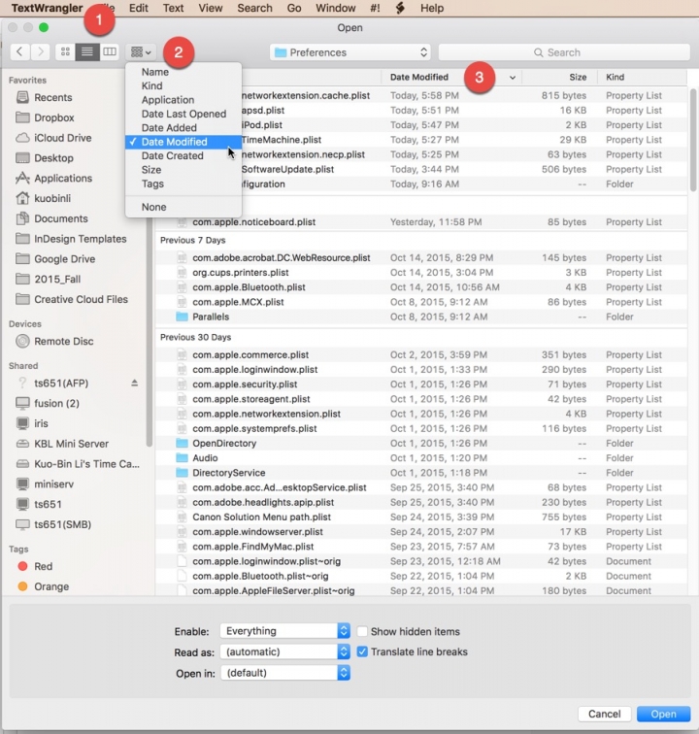
Task: Open the Preferences folder path popup
Action: pyautogui.click(x=350, y=52)
